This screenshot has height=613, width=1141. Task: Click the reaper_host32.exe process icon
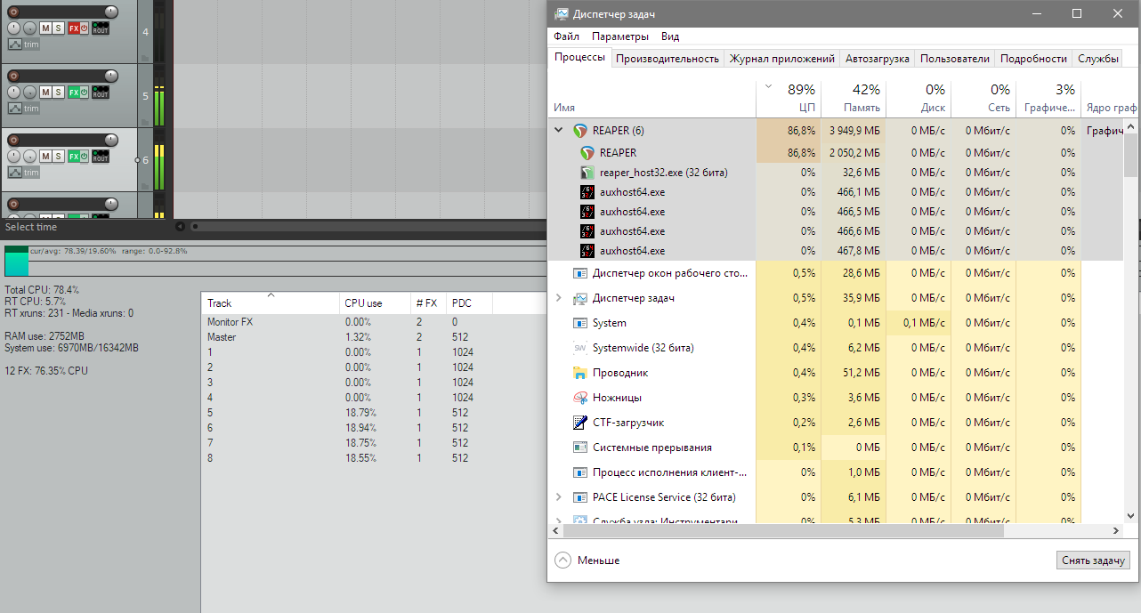tap(587, 173)
